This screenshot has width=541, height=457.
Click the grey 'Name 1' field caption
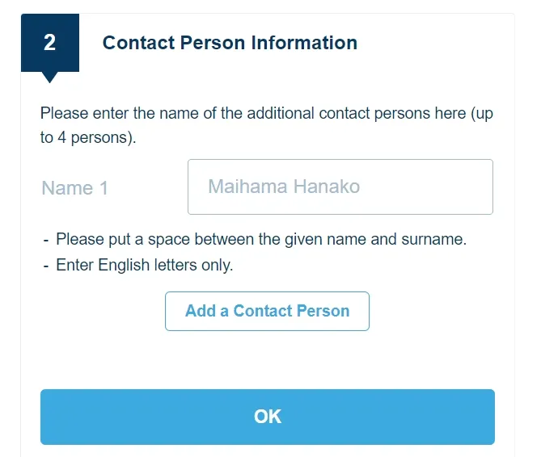click(x=74, y=188)
